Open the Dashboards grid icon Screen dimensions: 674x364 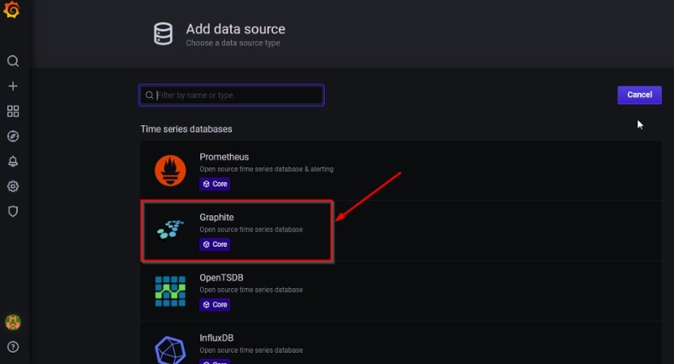[13, 111]
